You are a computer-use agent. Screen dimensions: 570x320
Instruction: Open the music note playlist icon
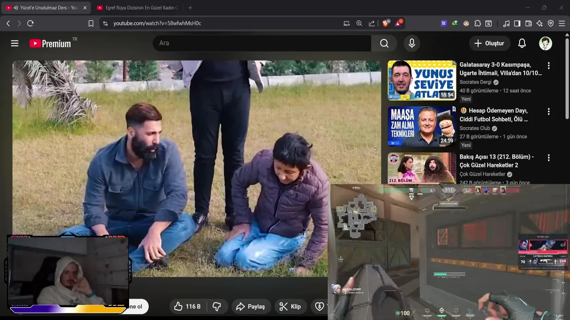506,23
